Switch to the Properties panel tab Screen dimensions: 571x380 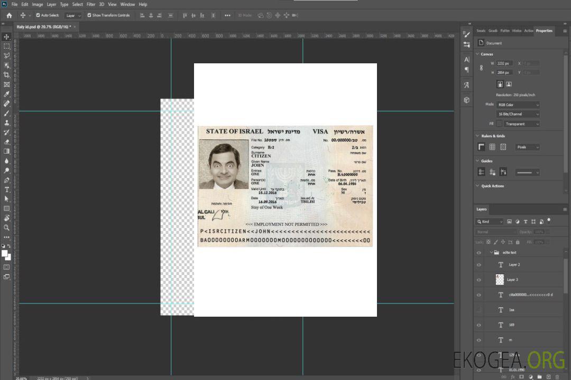coord(544,31)
